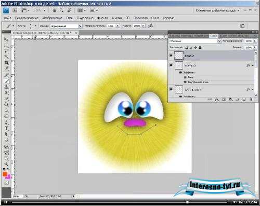Switch to the Слои panel tab
260x206 pixels.
point(214,36)
